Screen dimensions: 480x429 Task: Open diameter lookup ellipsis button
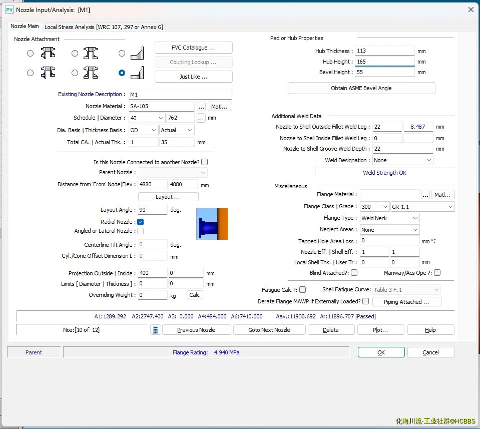click(x=201, y=118)
